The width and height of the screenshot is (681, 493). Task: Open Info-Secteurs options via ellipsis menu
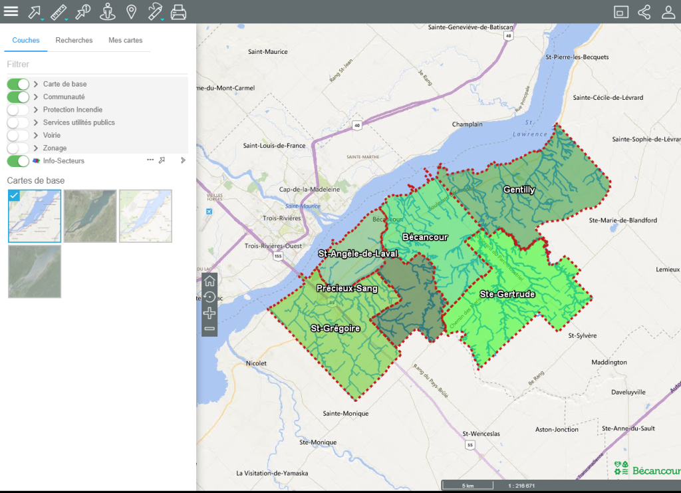(150, 160)
